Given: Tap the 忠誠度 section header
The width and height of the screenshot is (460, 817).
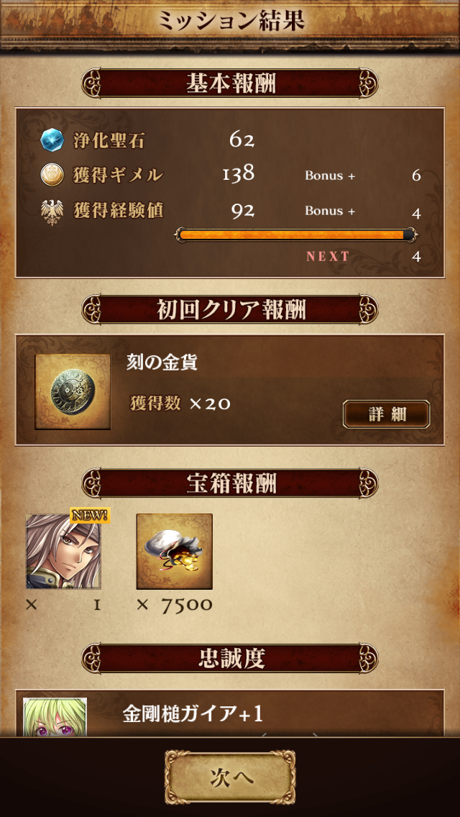Looking at the screenshot, I should click(x=230, y=659).
